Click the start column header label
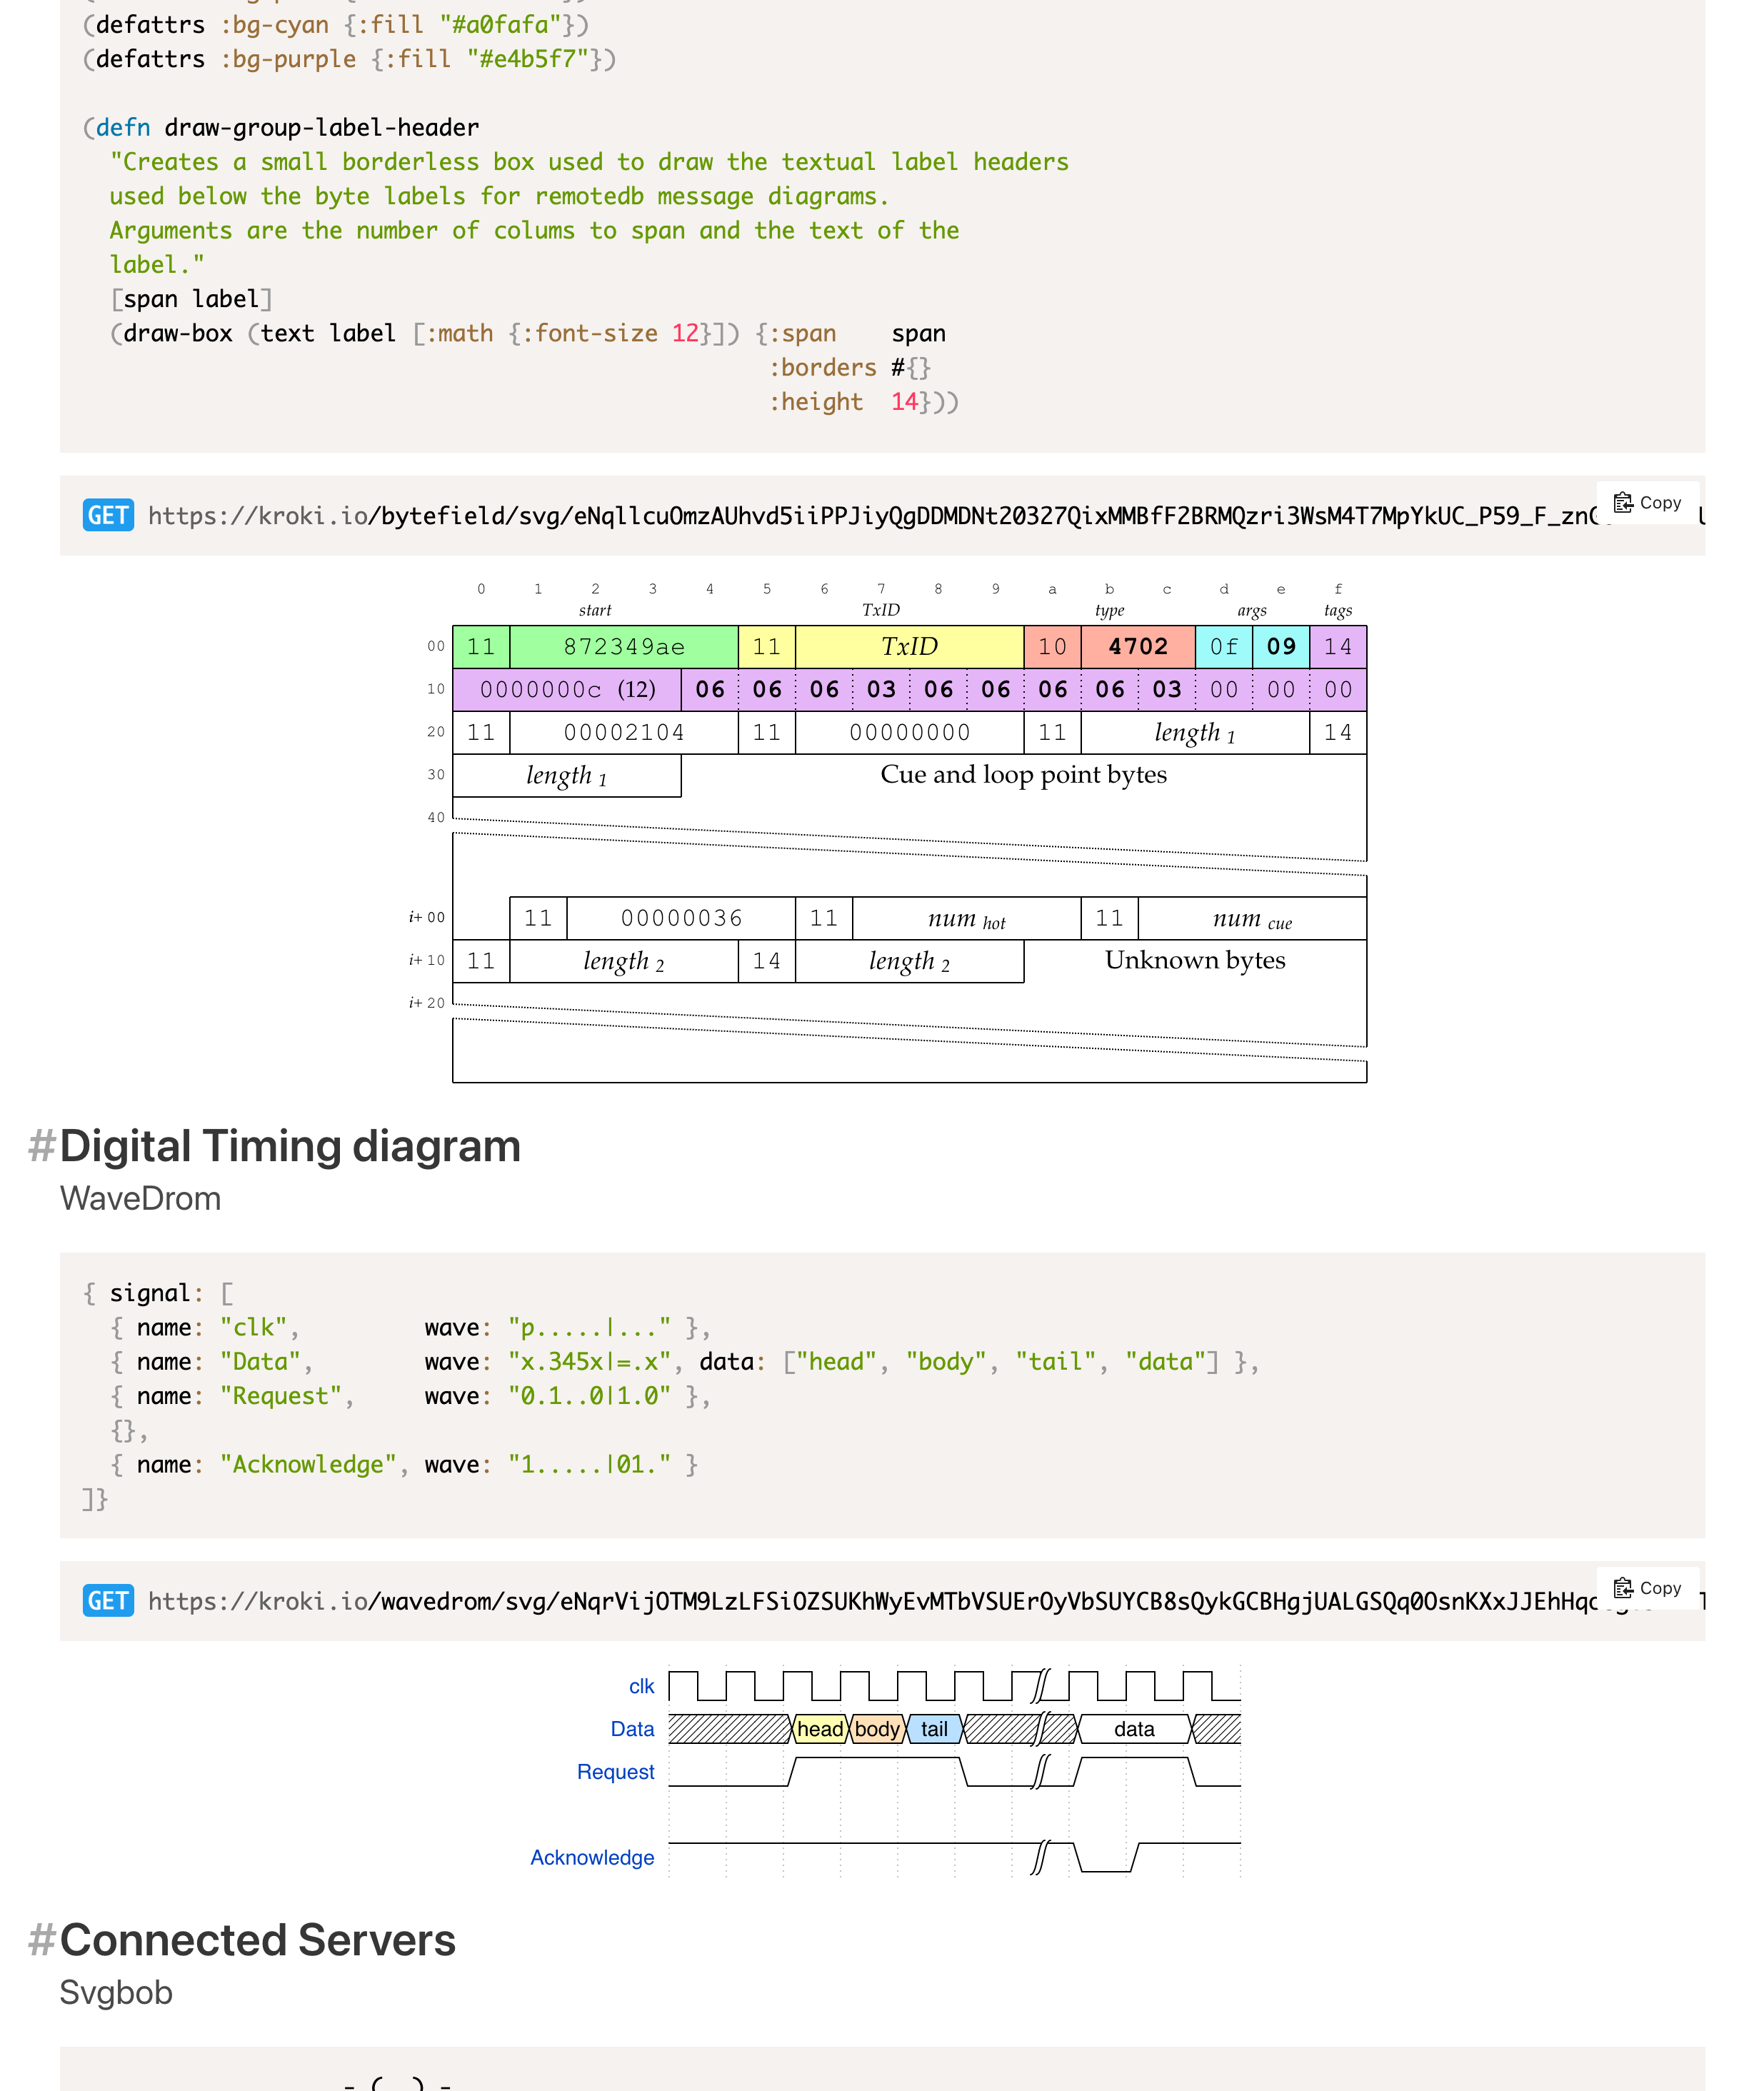This screenshot has height=2091, width=1764. pyautogui.click(x=595, y=611)
